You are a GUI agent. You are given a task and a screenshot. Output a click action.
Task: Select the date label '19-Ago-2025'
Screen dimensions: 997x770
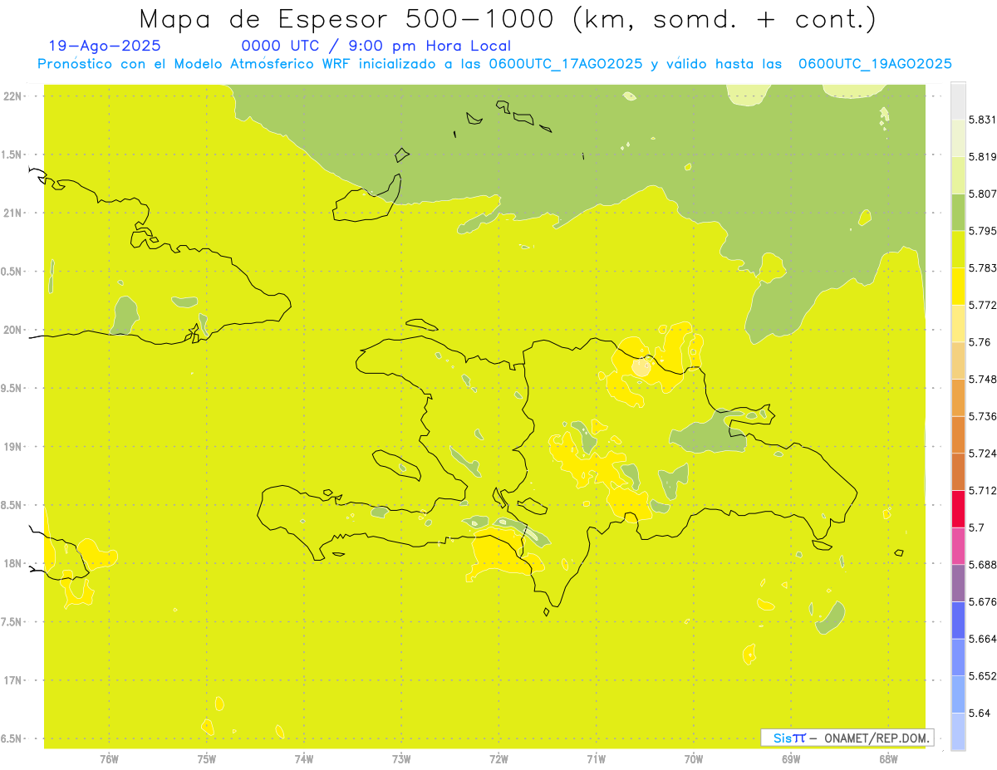pyautogui.click(x=105, y=46)
